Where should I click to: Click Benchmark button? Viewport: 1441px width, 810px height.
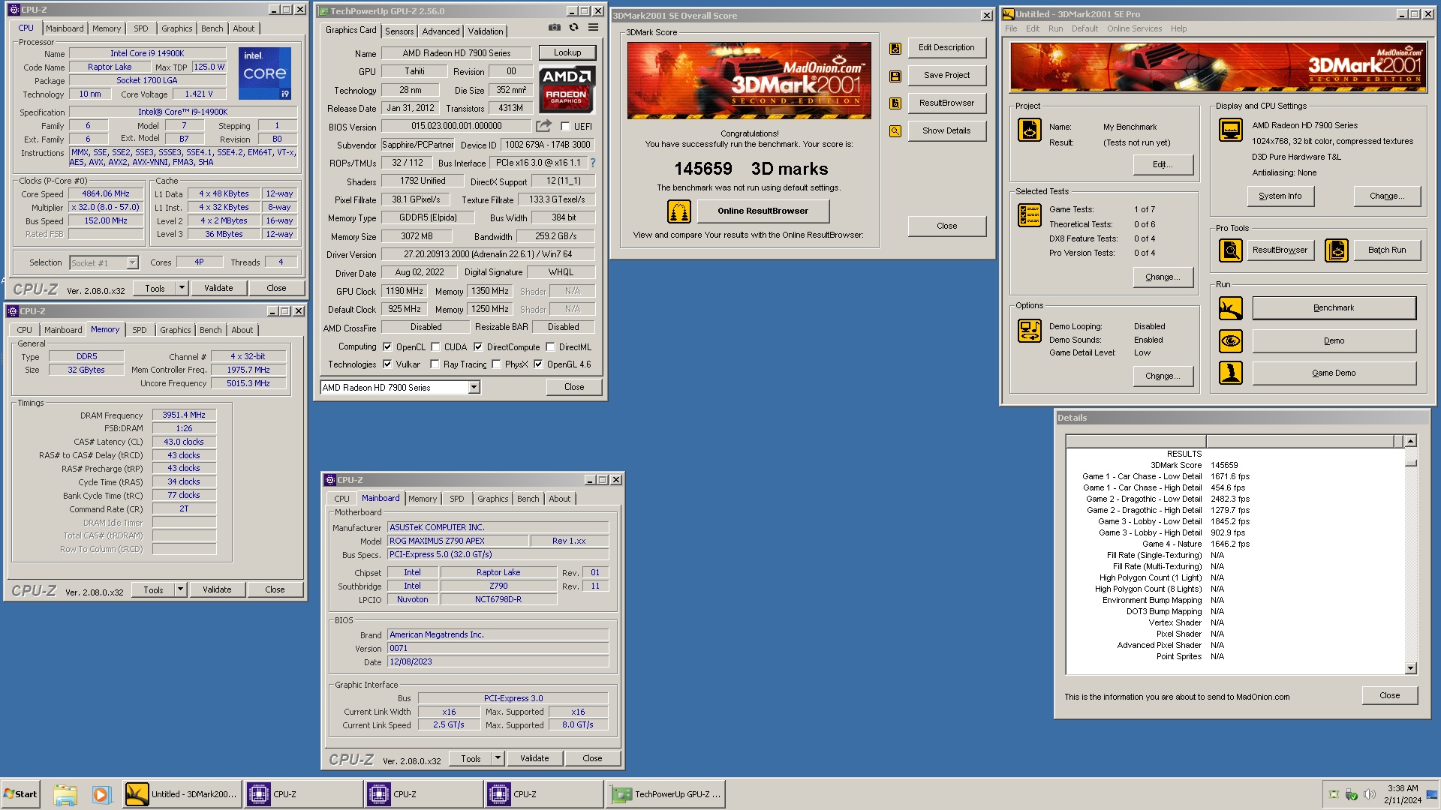(1334, 308)
